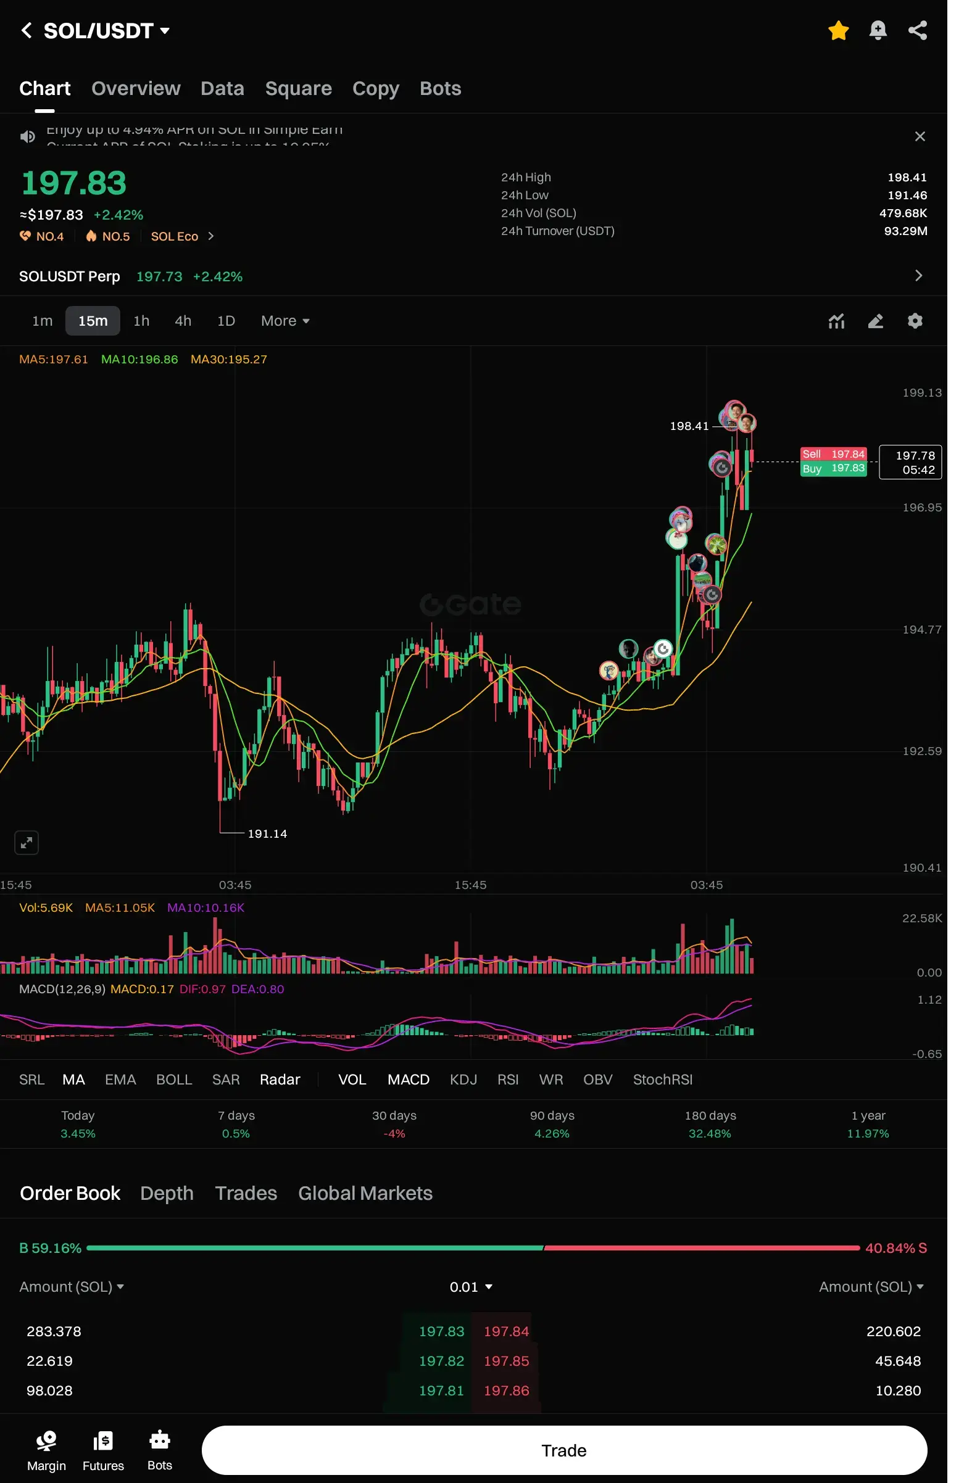The height and width of the screenshot is (1483, 972).
Task: Tap the 180 days 32.48% performance
Action: click(x=710, y=1124)
